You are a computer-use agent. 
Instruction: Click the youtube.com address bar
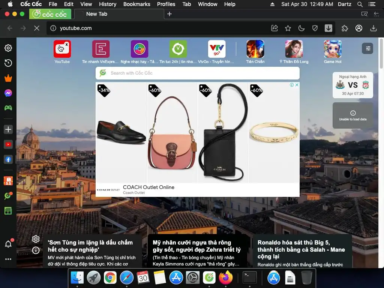[x=157, y=28]
